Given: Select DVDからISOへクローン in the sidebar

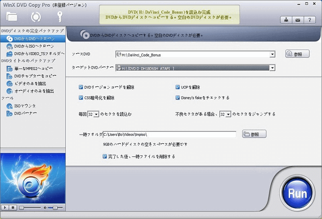Looking at the screenshot, I should tap(33, 46).
